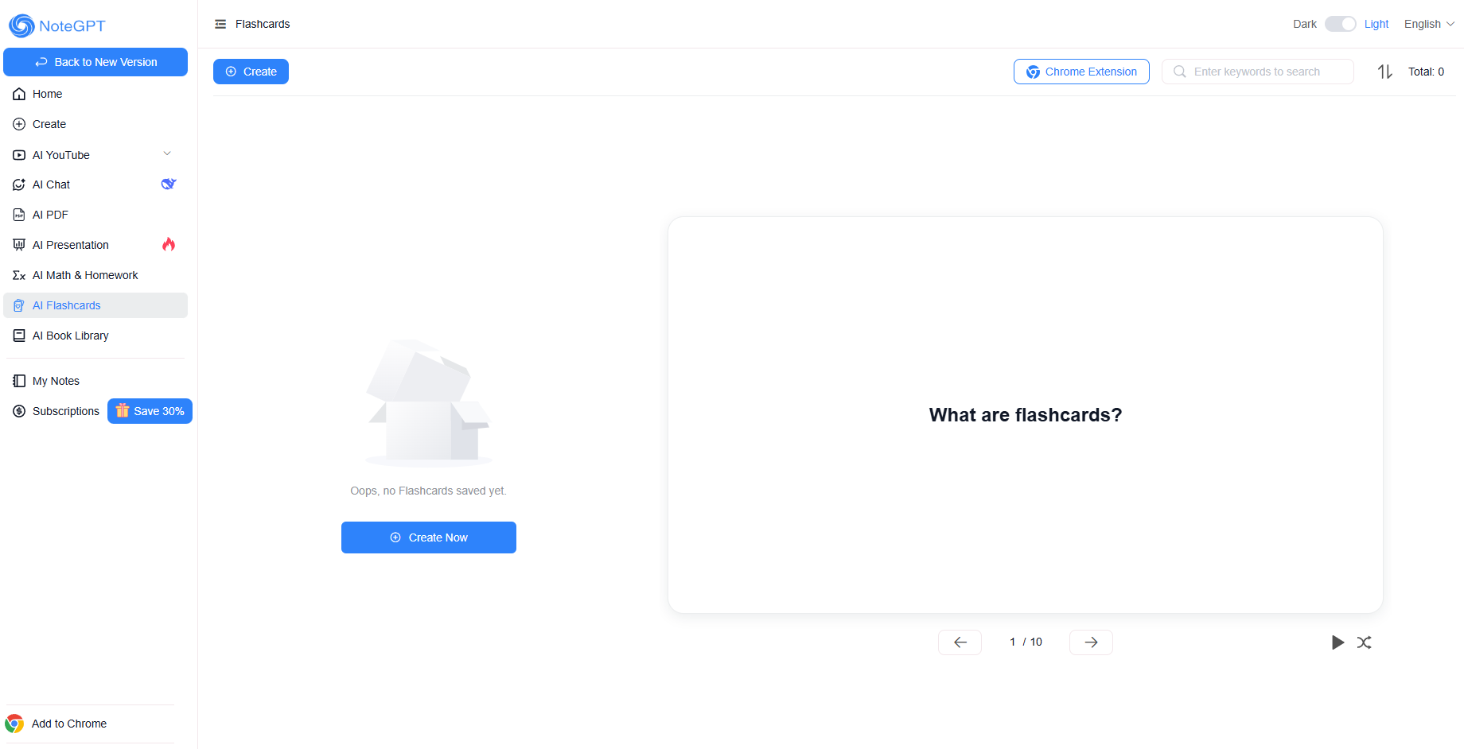Click the NoteGPT logo
The height and width of the screenshot is (749, 1464).
pos(56,25)
